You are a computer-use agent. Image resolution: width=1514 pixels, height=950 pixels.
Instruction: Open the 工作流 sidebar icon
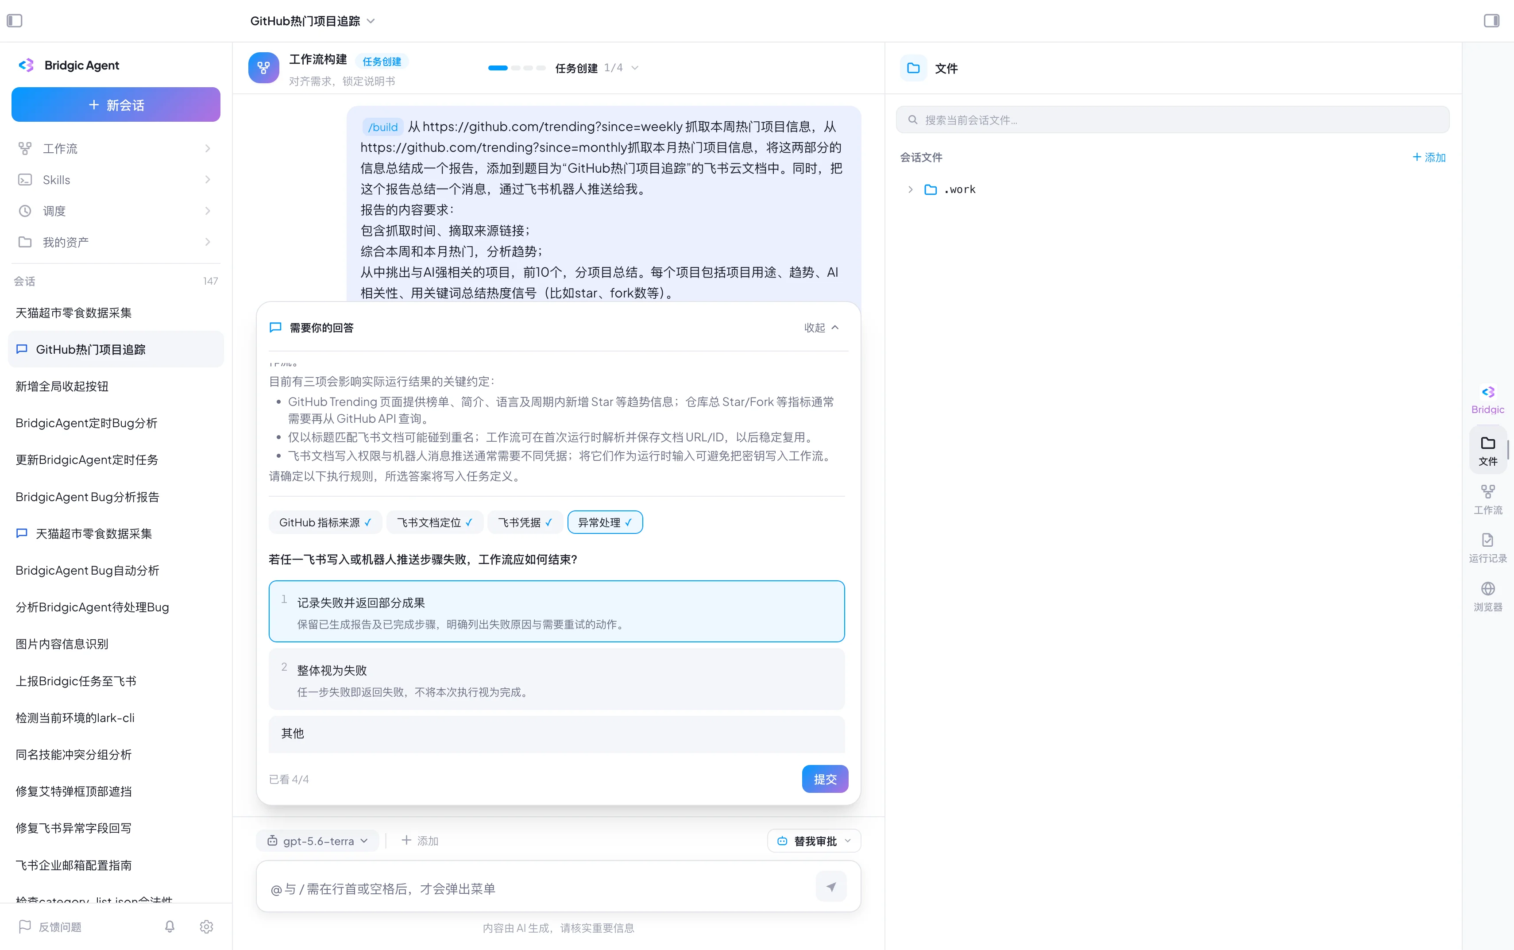[24, 148]
